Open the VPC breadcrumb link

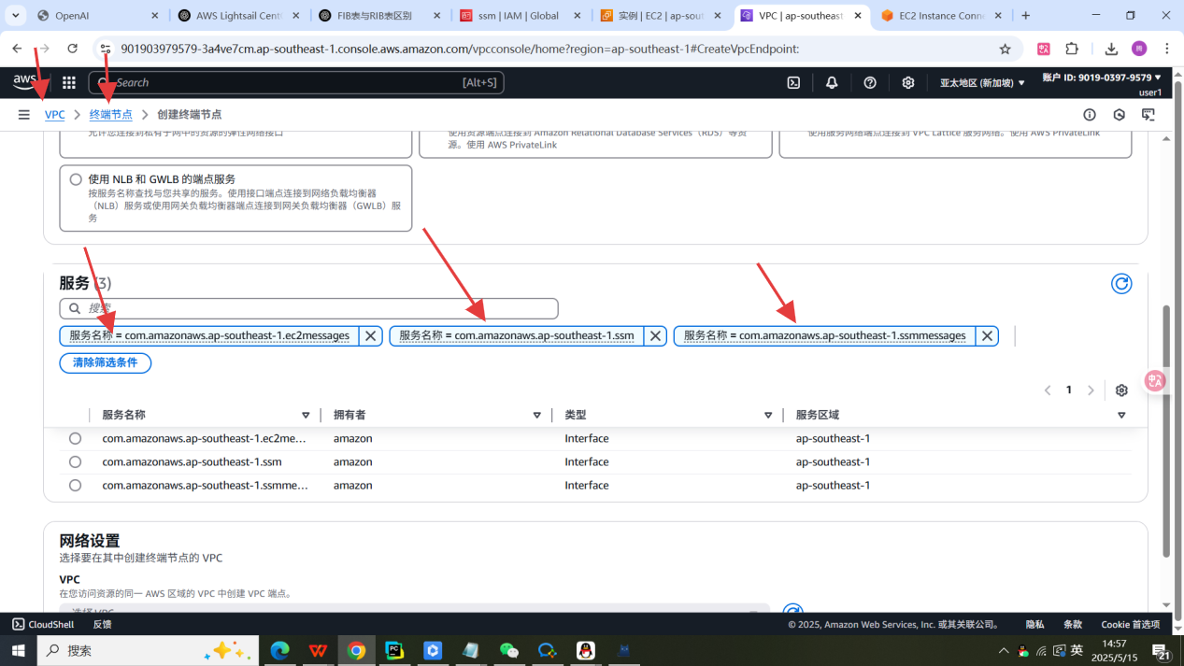(x=55, y=114)
